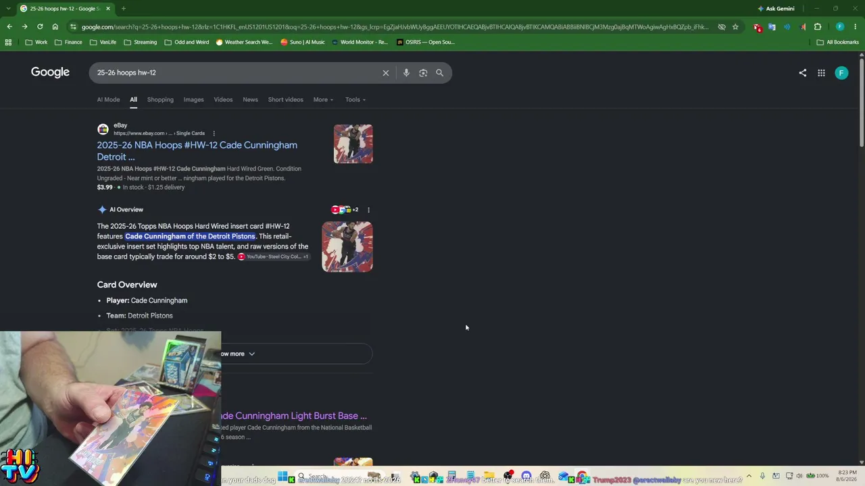Open the Windows Start menu

coord(282,477)
